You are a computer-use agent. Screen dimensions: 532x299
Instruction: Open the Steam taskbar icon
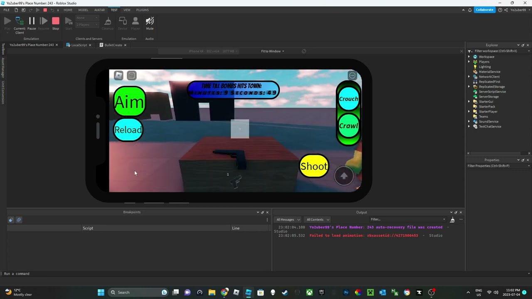[285, 292]
